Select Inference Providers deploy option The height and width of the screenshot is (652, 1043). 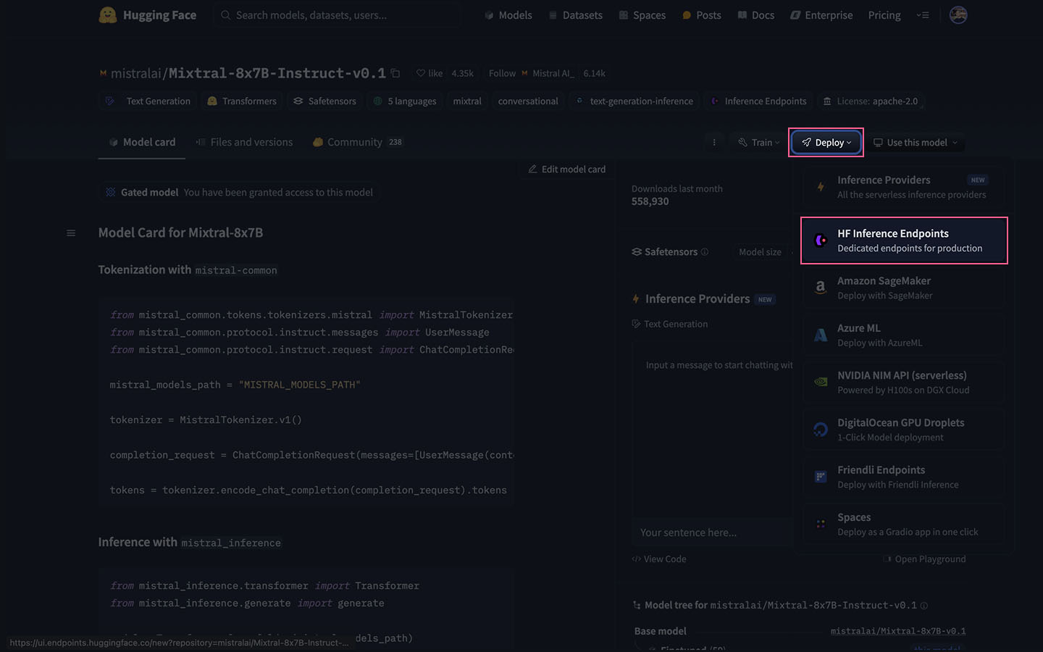904,187
